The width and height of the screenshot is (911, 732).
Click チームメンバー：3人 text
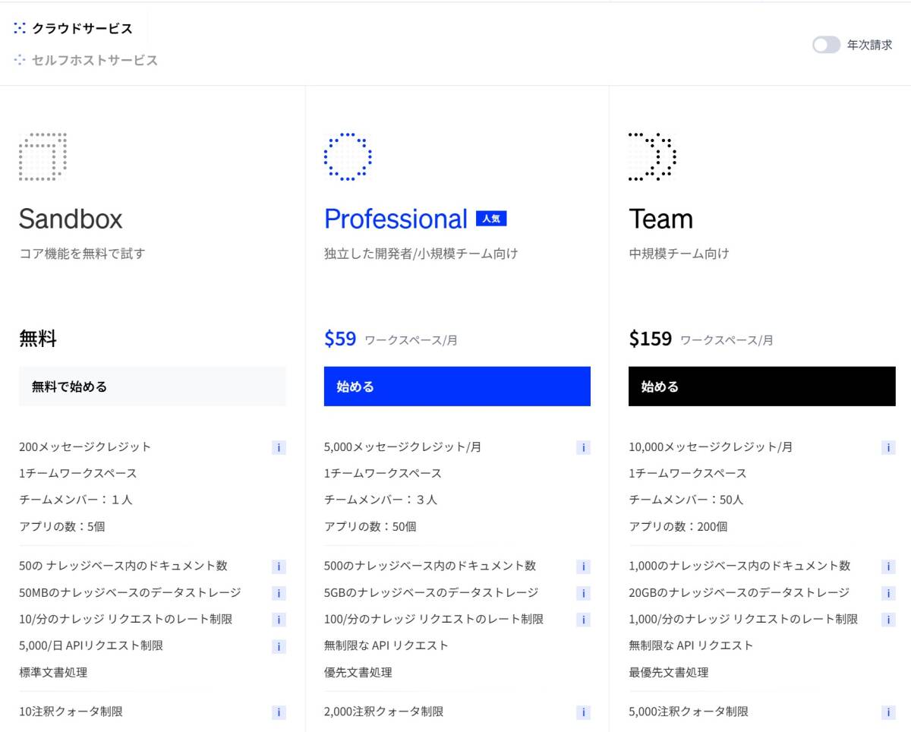(381, 500)
